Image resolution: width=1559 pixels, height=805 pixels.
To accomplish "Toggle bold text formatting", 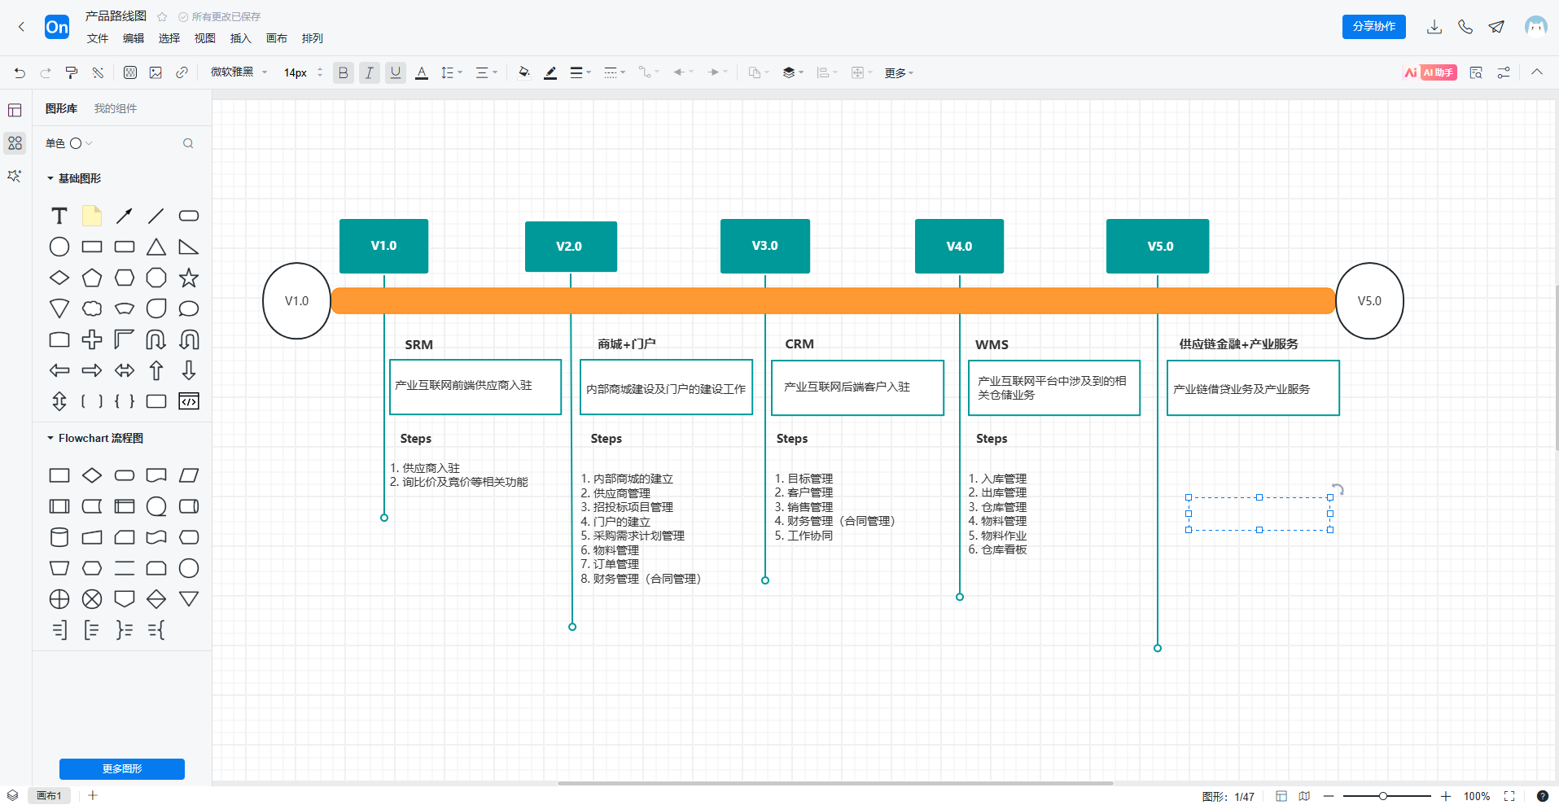I will [x=343, y=72].
